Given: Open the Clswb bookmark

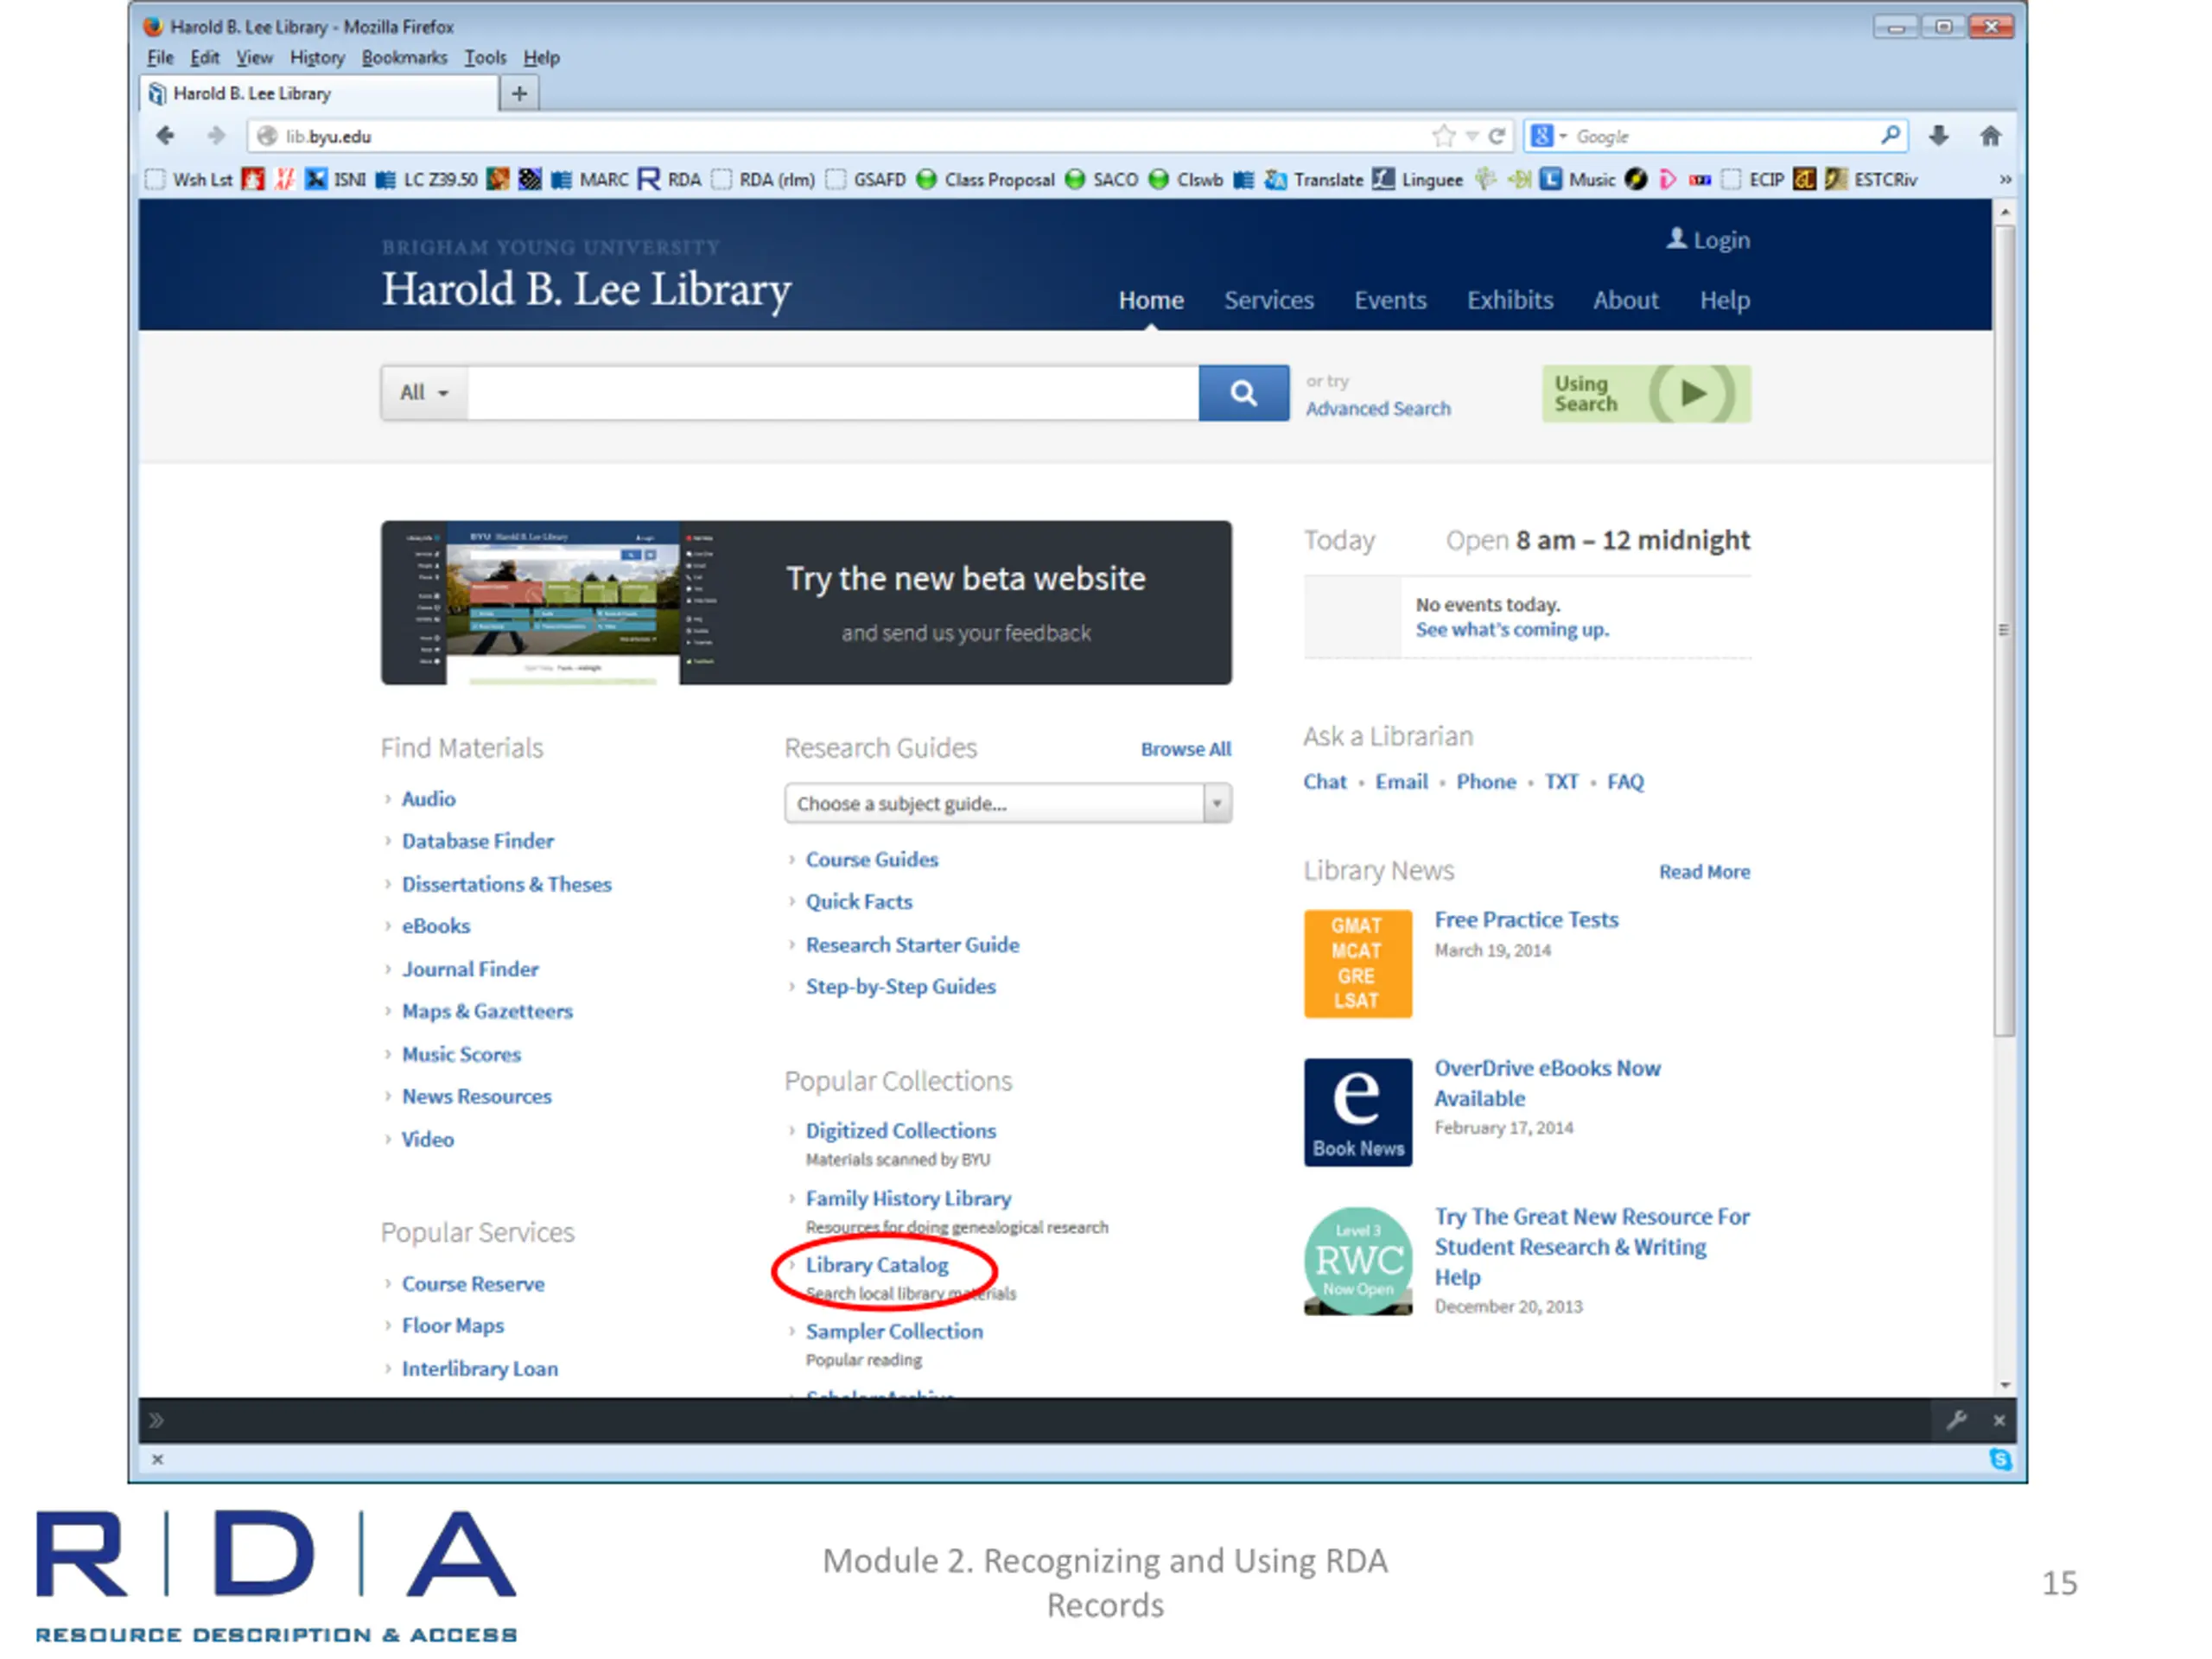Looking at the screenshot, I should 1187,180.
